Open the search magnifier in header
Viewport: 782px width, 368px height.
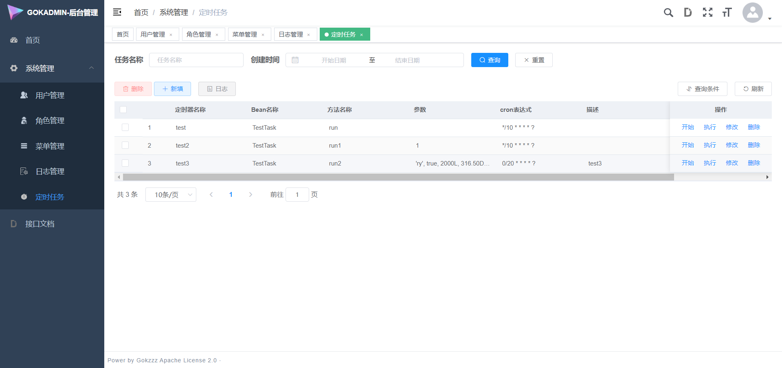tap(668, 13)
